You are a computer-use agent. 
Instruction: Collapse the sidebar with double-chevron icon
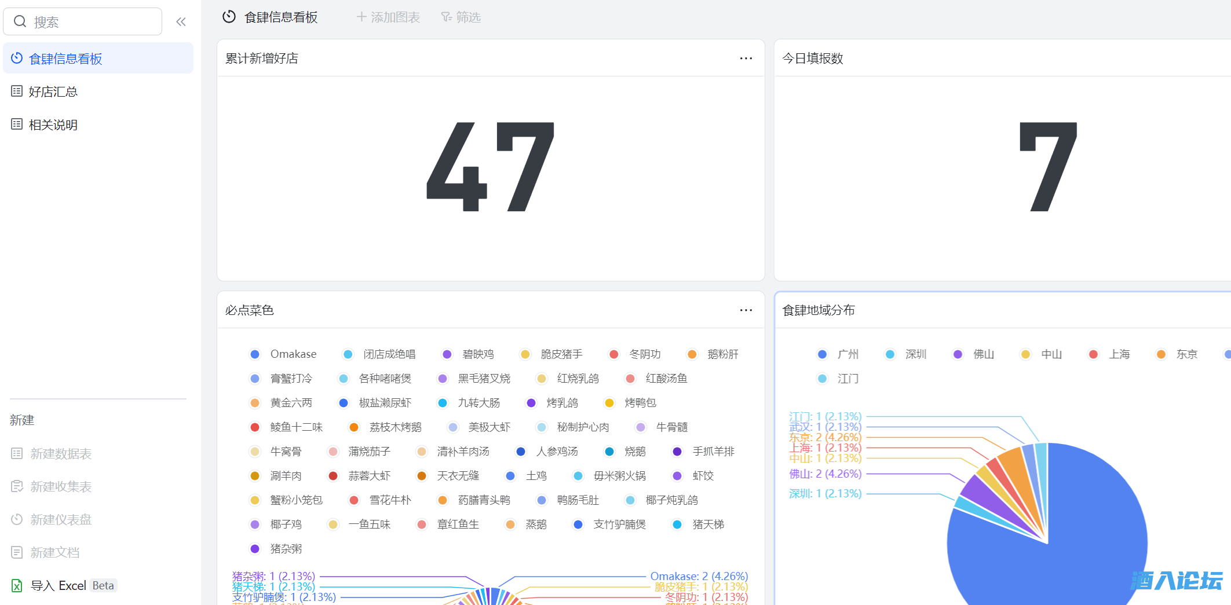(x=181, y=22)
